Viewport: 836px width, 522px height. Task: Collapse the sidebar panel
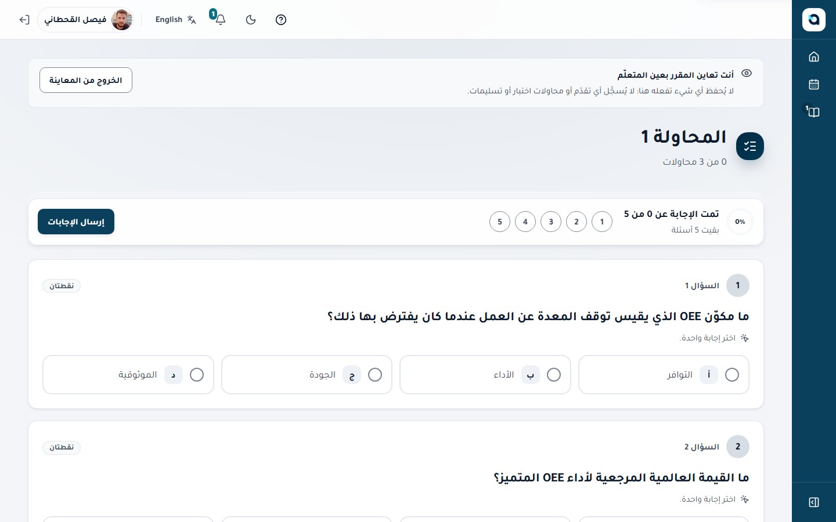pos(814,502)
